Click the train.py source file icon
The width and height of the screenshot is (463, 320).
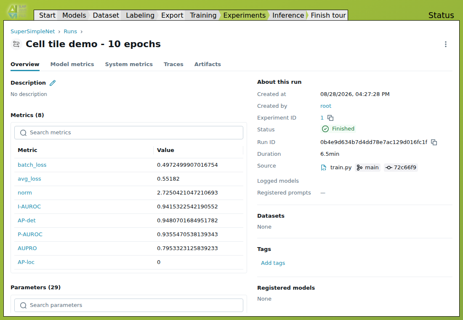324,168
